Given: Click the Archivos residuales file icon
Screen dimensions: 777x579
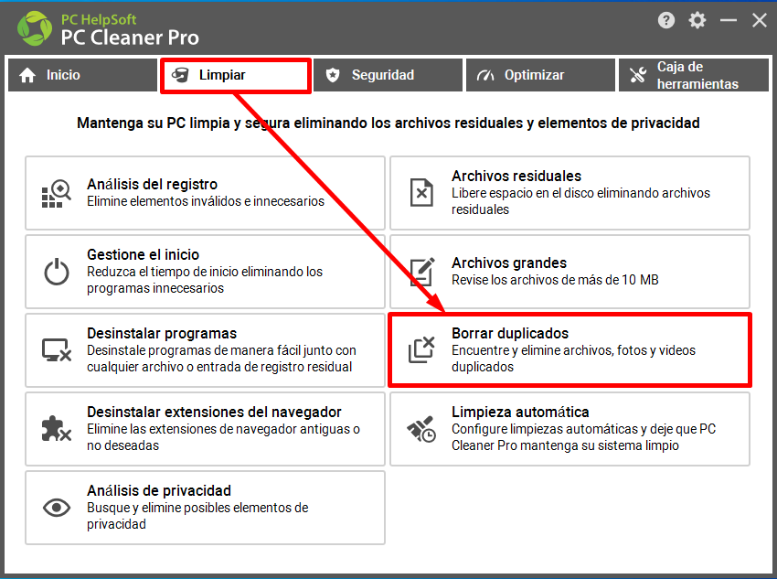Looking at the screenshot, I should (x=421, y=192).
